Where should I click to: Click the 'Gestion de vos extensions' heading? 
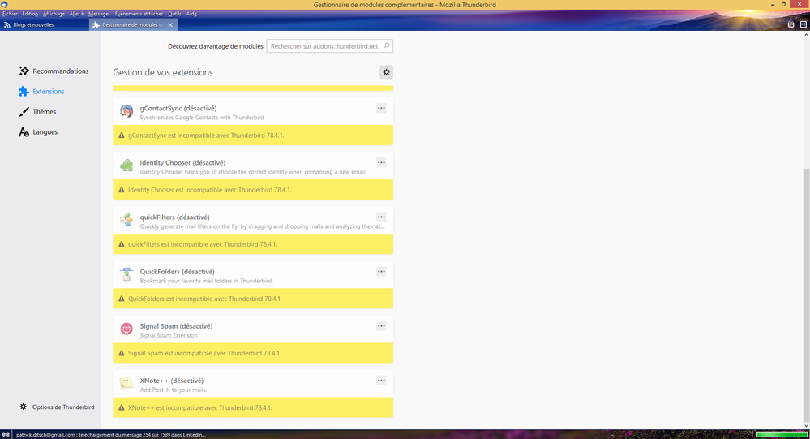(x=163, y=72)
